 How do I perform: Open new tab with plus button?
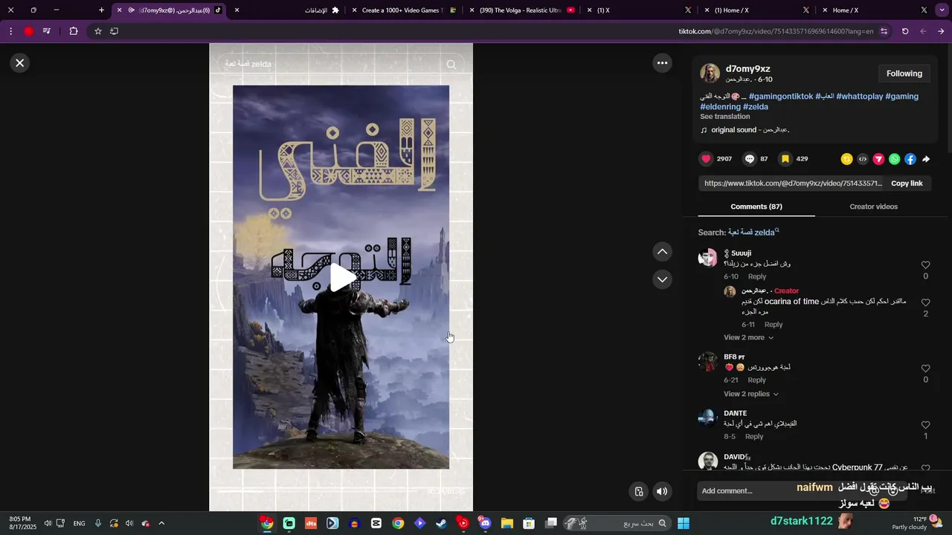102,10
